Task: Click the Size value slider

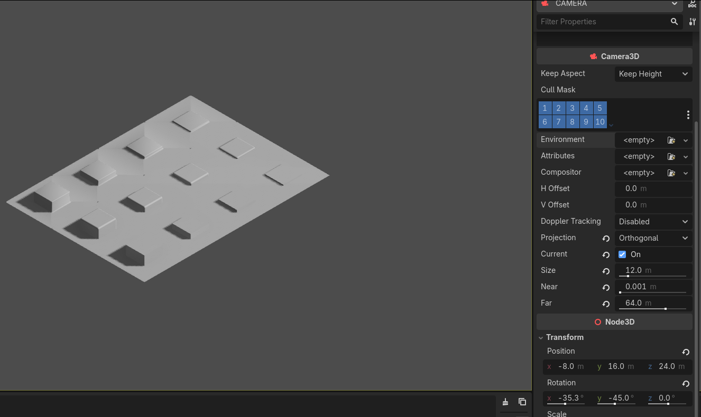Action: click(653, 271)
